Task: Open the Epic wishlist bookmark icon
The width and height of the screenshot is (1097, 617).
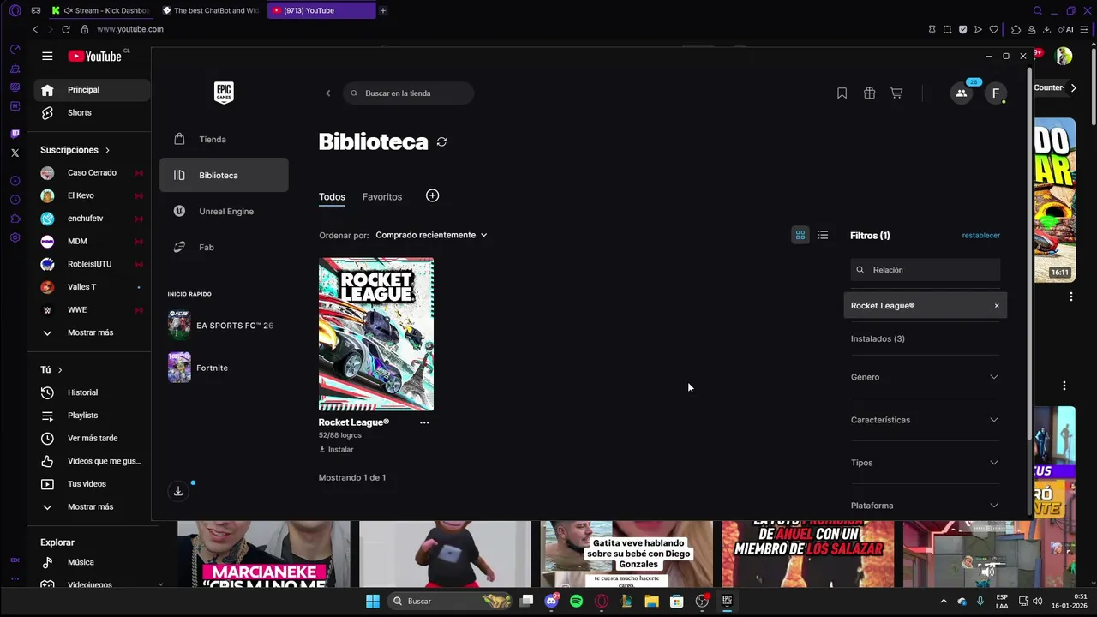Action: [x=842, y=93]
